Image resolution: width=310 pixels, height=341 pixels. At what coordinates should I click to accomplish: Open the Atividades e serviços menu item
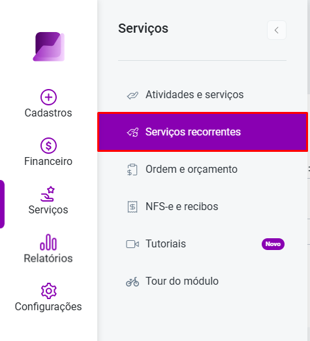[202, 95]
